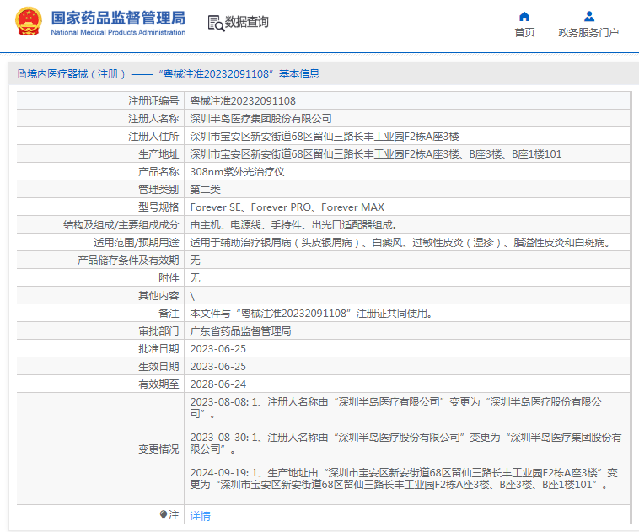This screenshot has height=532, width=639.
Task: Click the national emblem logo
Action: (x=29, y=21)
